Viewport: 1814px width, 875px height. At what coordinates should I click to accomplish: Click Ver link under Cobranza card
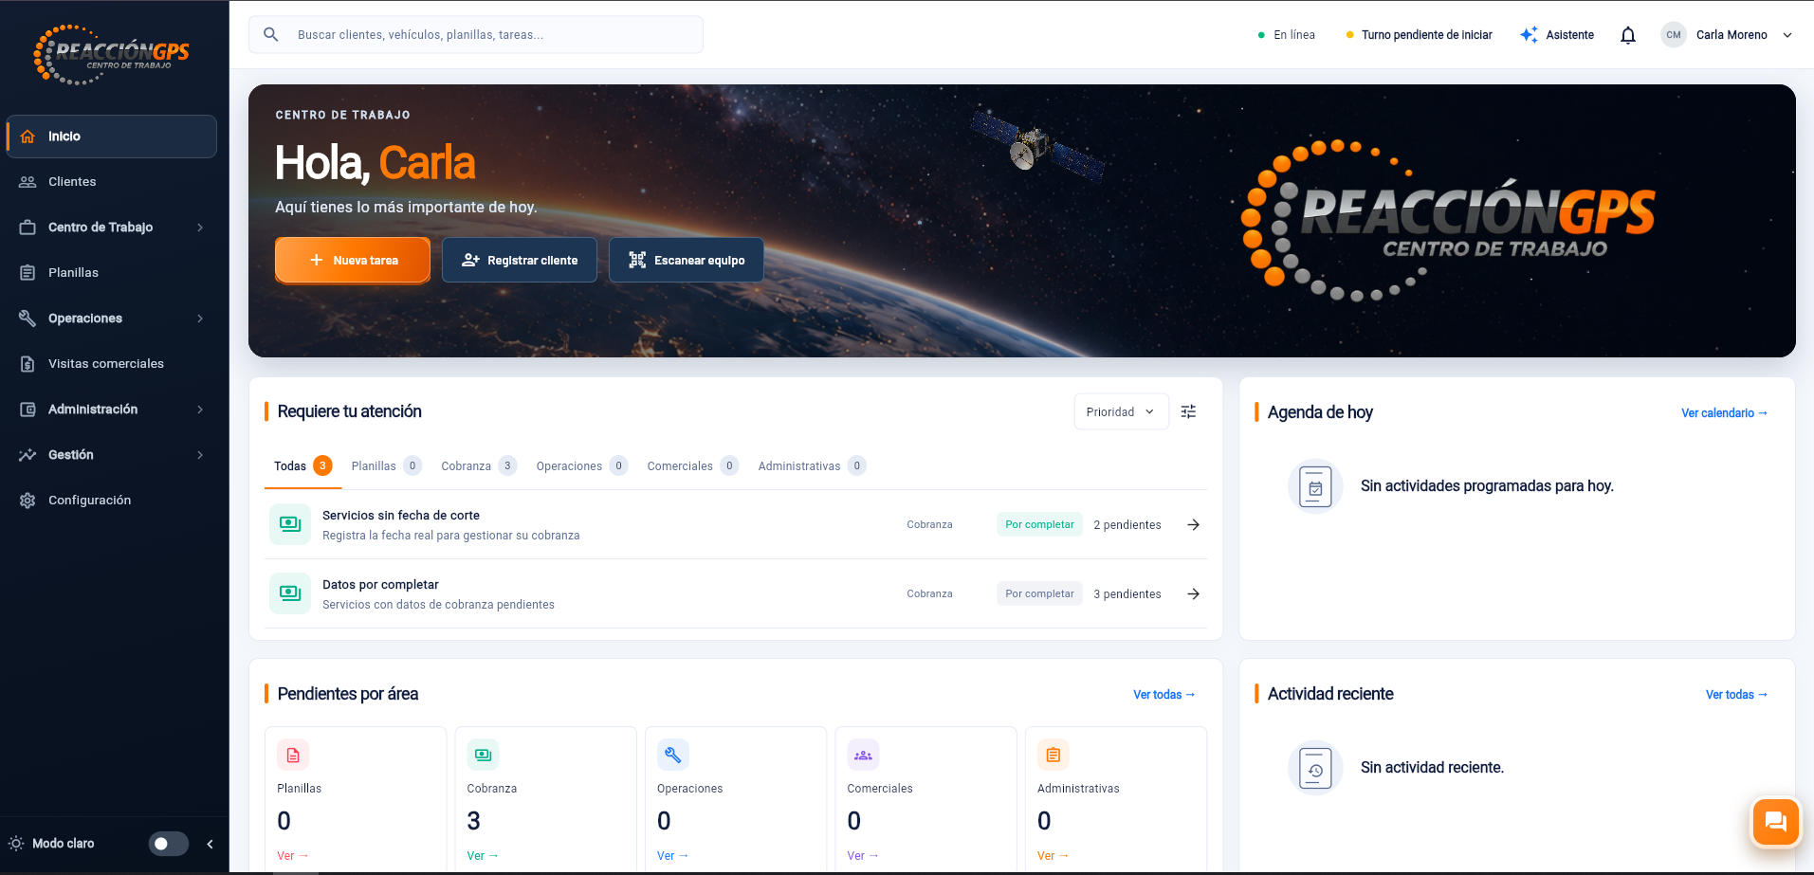click(x=483, y=855)
